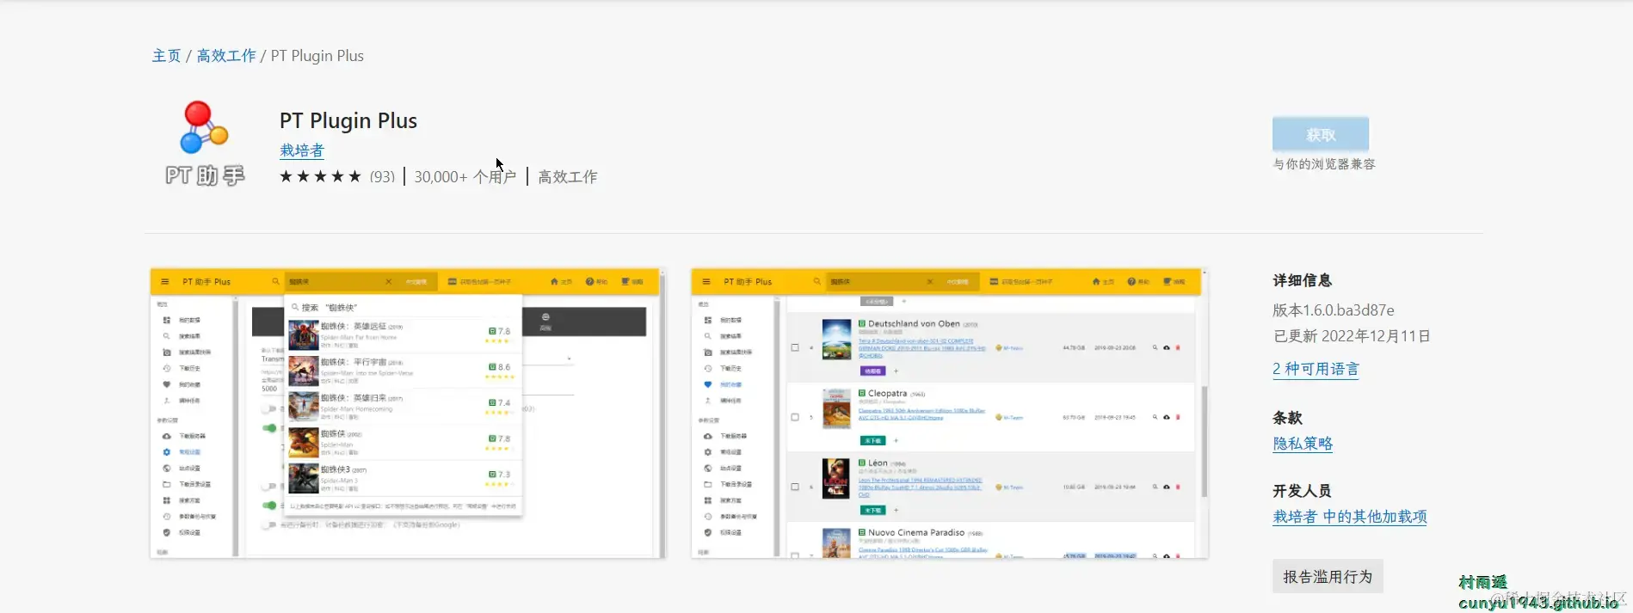This screenshot has height=613, width=1633.
Task: Open the 栽培者 publisher link under the title
Action: (302, 150)
